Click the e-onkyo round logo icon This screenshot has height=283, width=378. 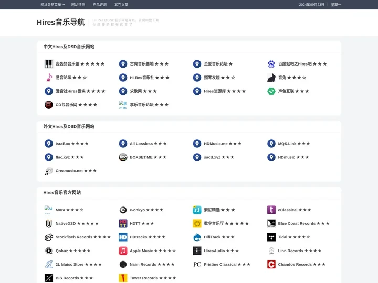point(123,210)
